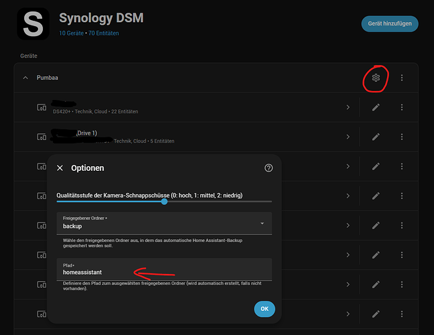Open the Pumbaa settings gear icon
Screen dimensions: 434x335
point(376,78)
